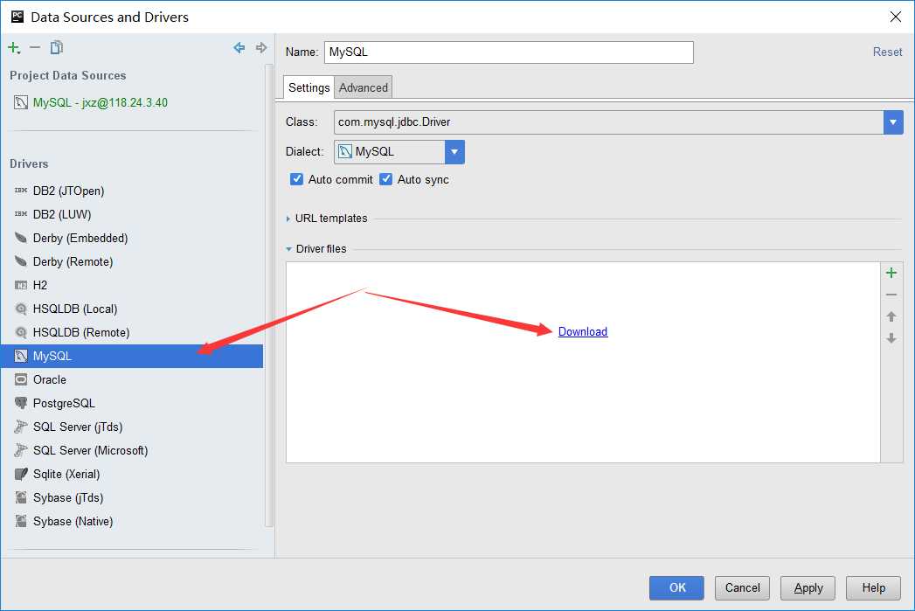Go forward with the right arrow icon
The width and height of the screenshot is (915, 611).
261,48
